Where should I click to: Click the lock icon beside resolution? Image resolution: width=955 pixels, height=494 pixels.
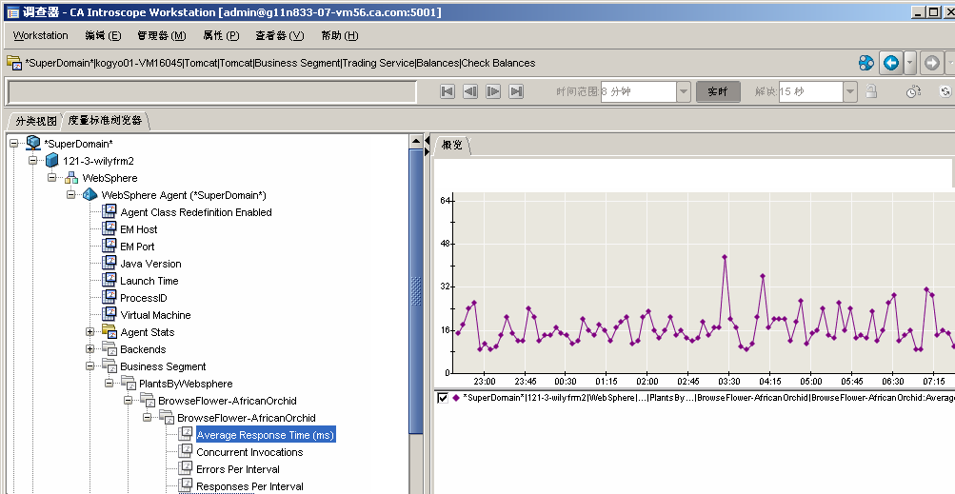(870, 91)
